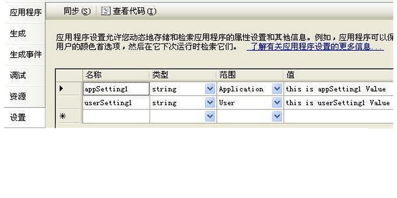Screen dimensions: 397x198
Task: Click the 'this is userSetting1 Value' cell
Action: (x=339, y=102)
